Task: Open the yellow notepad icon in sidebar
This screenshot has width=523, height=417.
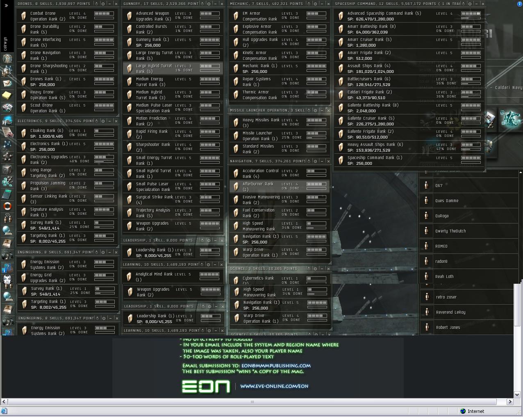Action: point(7,96)
